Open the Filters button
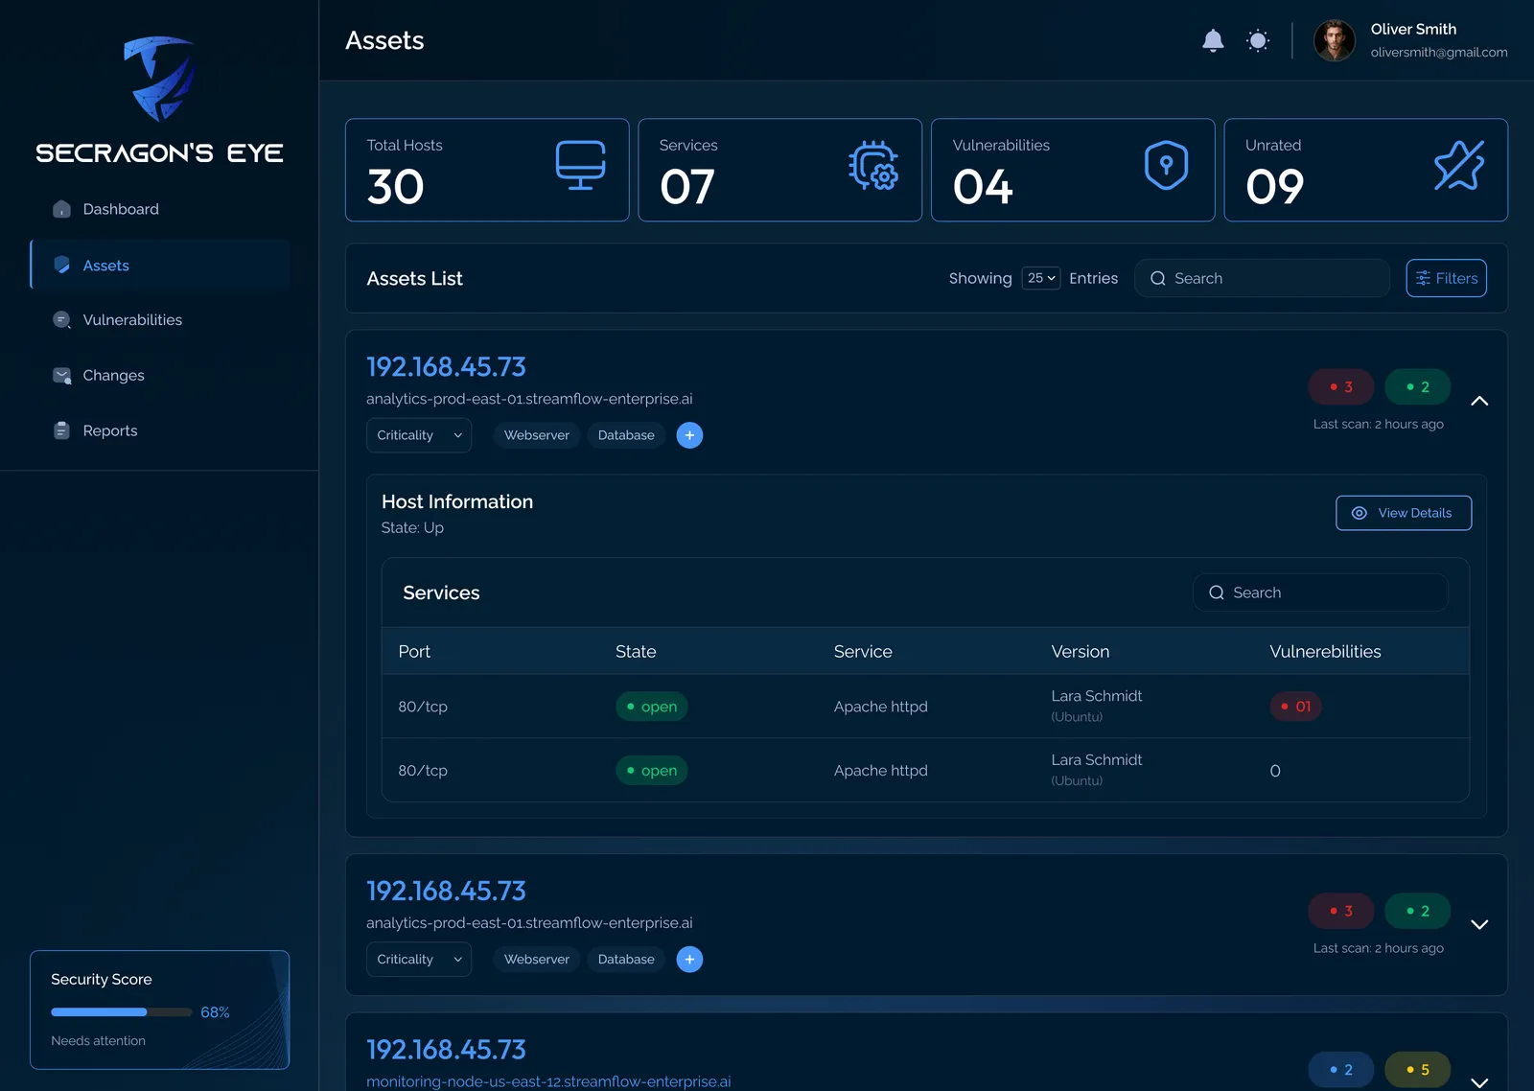The image size is (1534, 1091). [1446, 278]
